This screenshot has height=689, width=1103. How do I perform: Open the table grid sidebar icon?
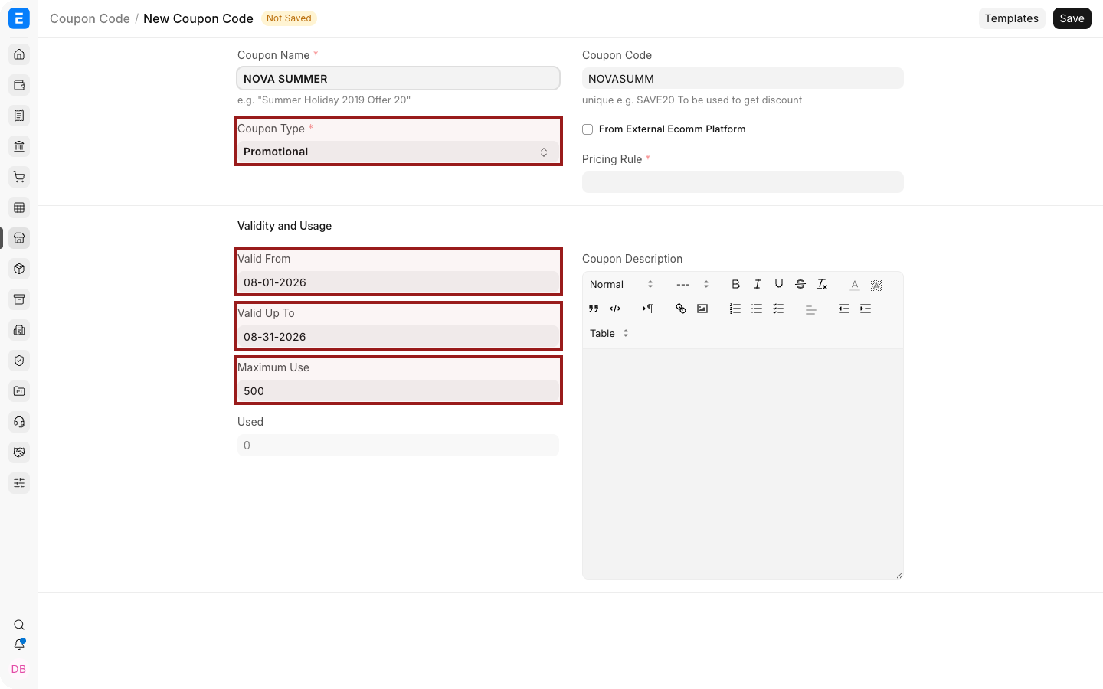(x=19, y=207)
